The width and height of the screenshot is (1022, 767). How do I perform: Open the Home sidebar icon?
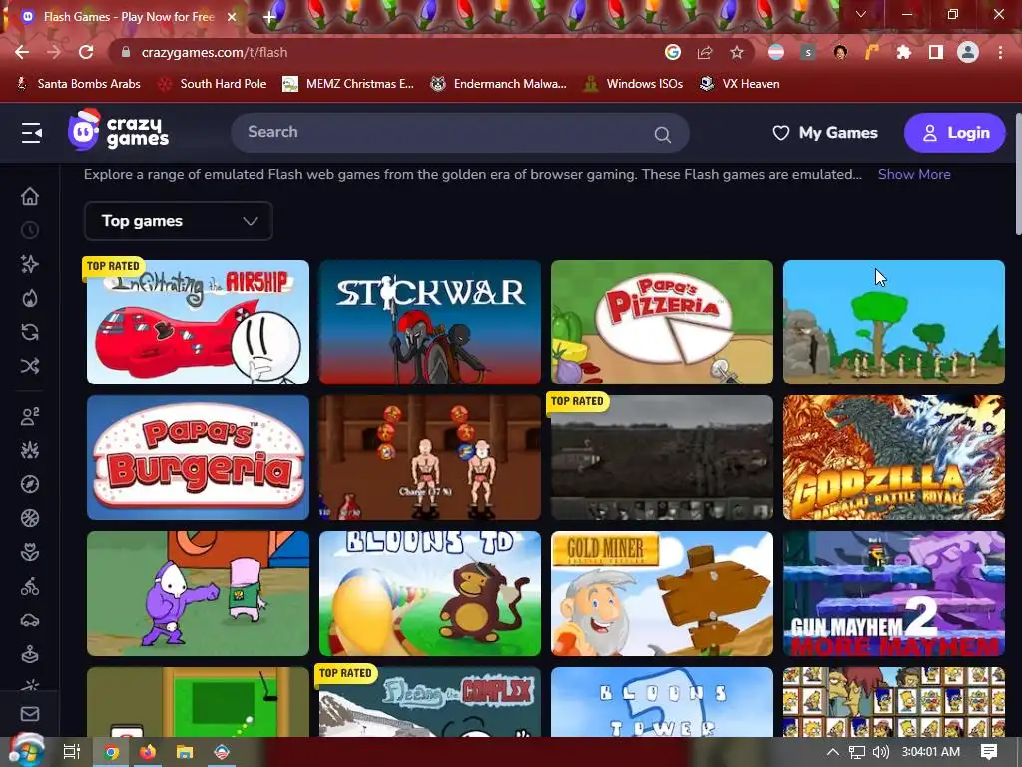(30, 196)
